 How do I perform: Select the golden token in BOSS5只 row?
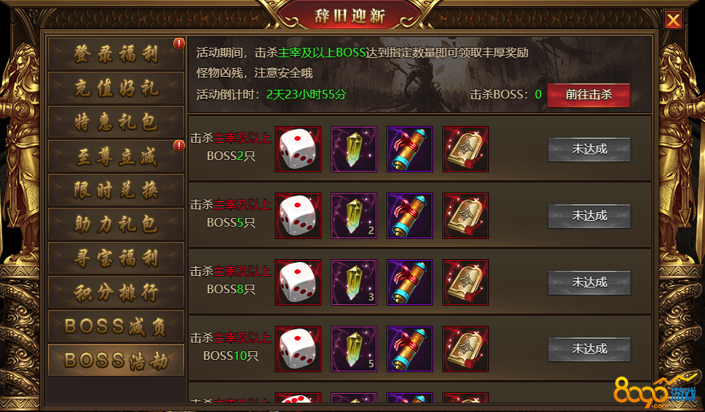pyautogui.click(x=466, y=216)
